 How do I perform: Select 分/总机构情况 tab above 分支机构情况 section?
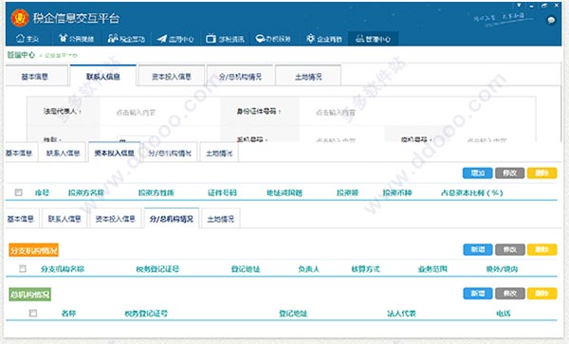172,219
